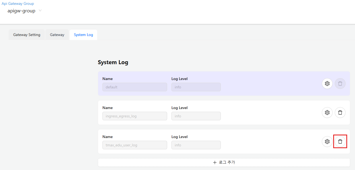Select the System Log tab
Viewport: 355px width, 170px height.
(83, 35)
